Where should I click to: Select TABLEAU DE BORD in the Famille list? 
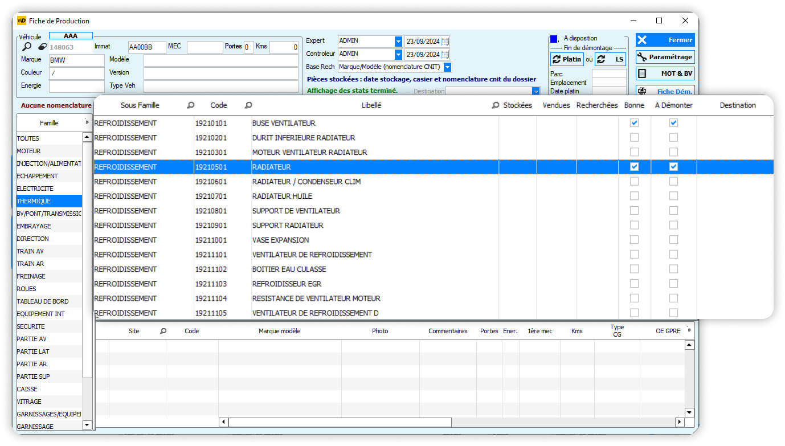[x=50, y=301]
